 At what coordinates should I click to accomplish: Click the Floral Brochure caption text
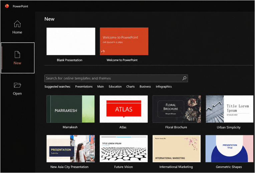pyautogui.click(x=176, y=127)
